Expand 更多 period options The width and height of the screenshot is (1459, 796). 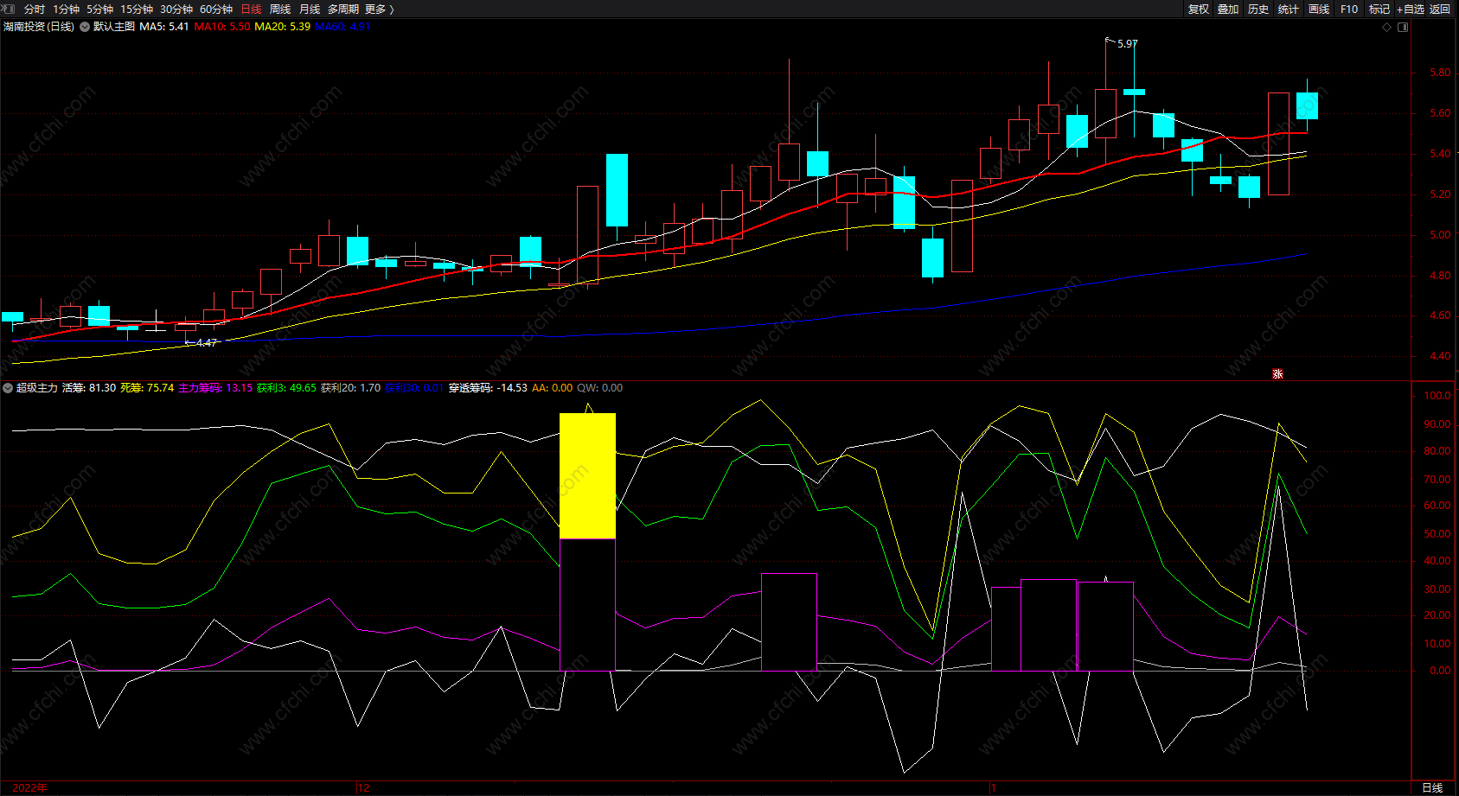[x=379, y=9]
